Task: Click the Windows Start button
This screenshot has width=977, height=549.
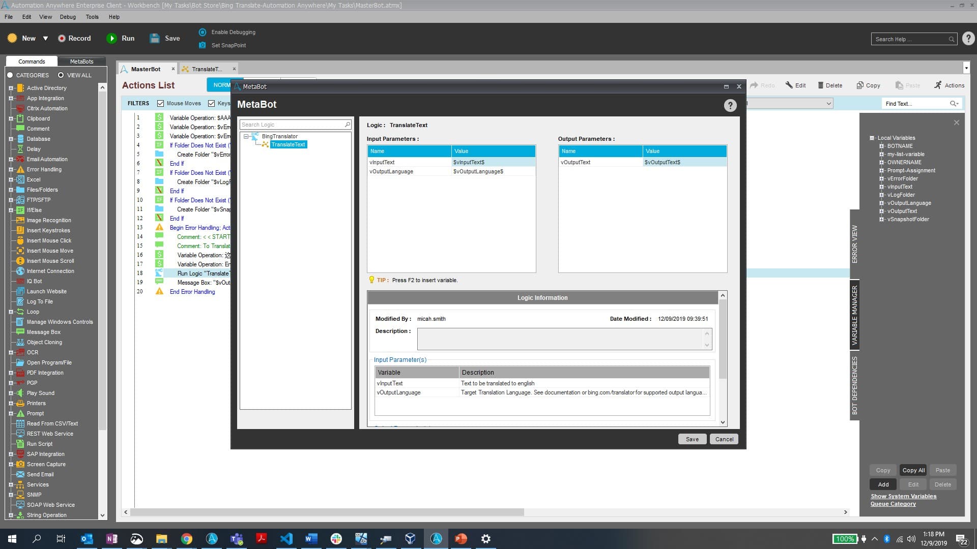Action: [x=12, y=539]
